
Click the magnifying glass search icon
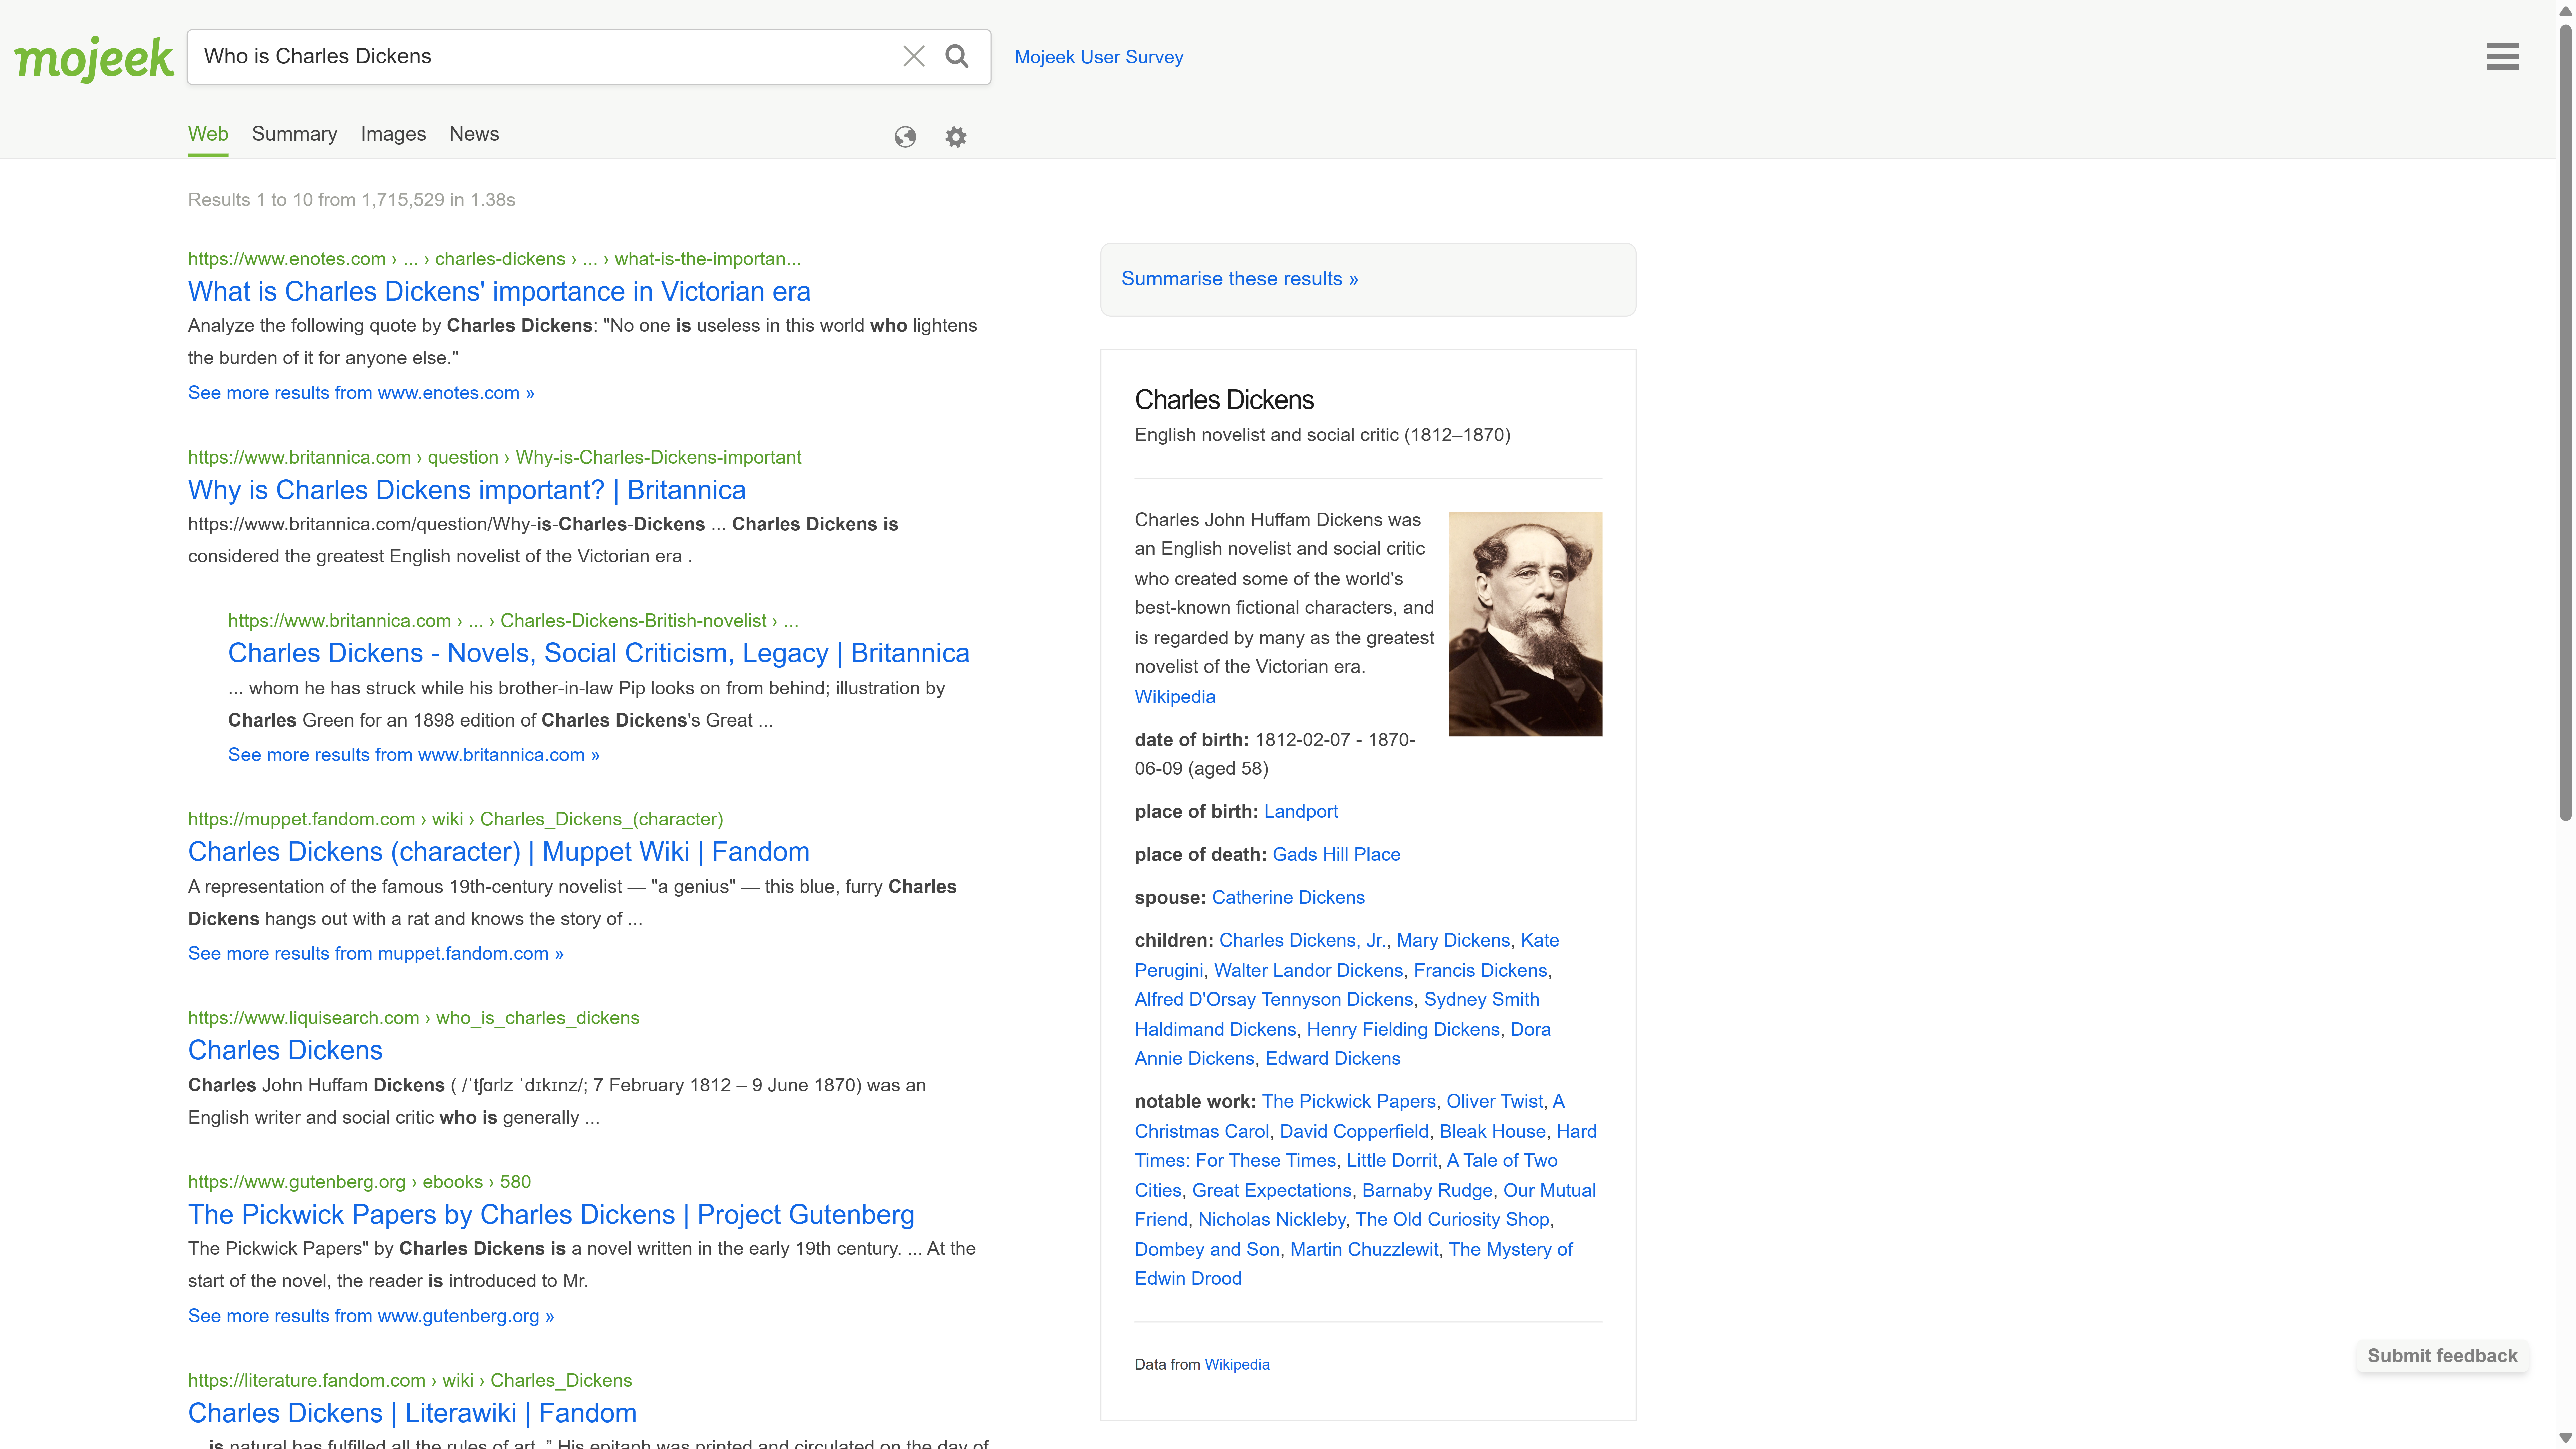957,56
